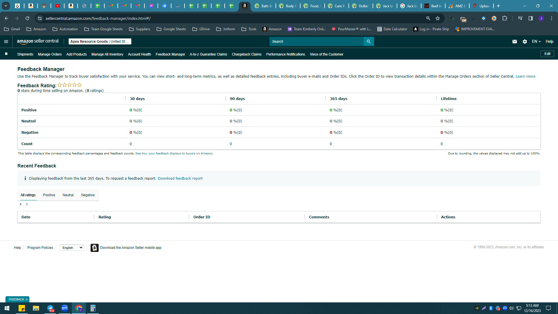Screen dimensions: 558x314
Task: Open the Windows Start menu
Action: coord(7,308)
